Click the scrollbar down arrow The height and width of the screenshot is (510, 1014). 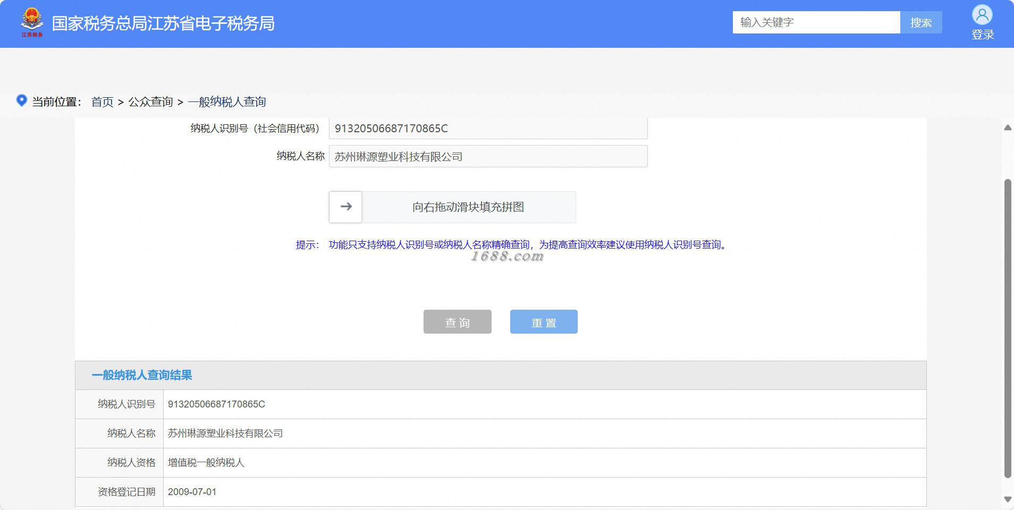1007,499
